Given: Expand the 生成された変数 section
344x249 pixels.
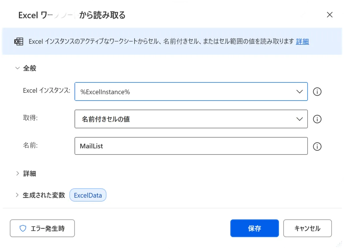Looking at the screenshot, I should coord(18,195).
